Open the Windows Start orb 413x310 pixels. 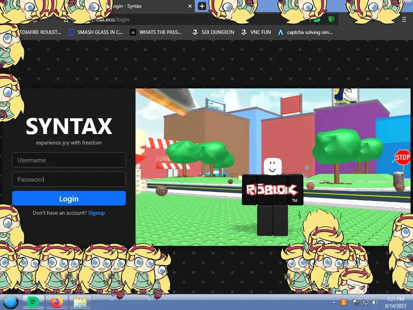click(10, 302)
